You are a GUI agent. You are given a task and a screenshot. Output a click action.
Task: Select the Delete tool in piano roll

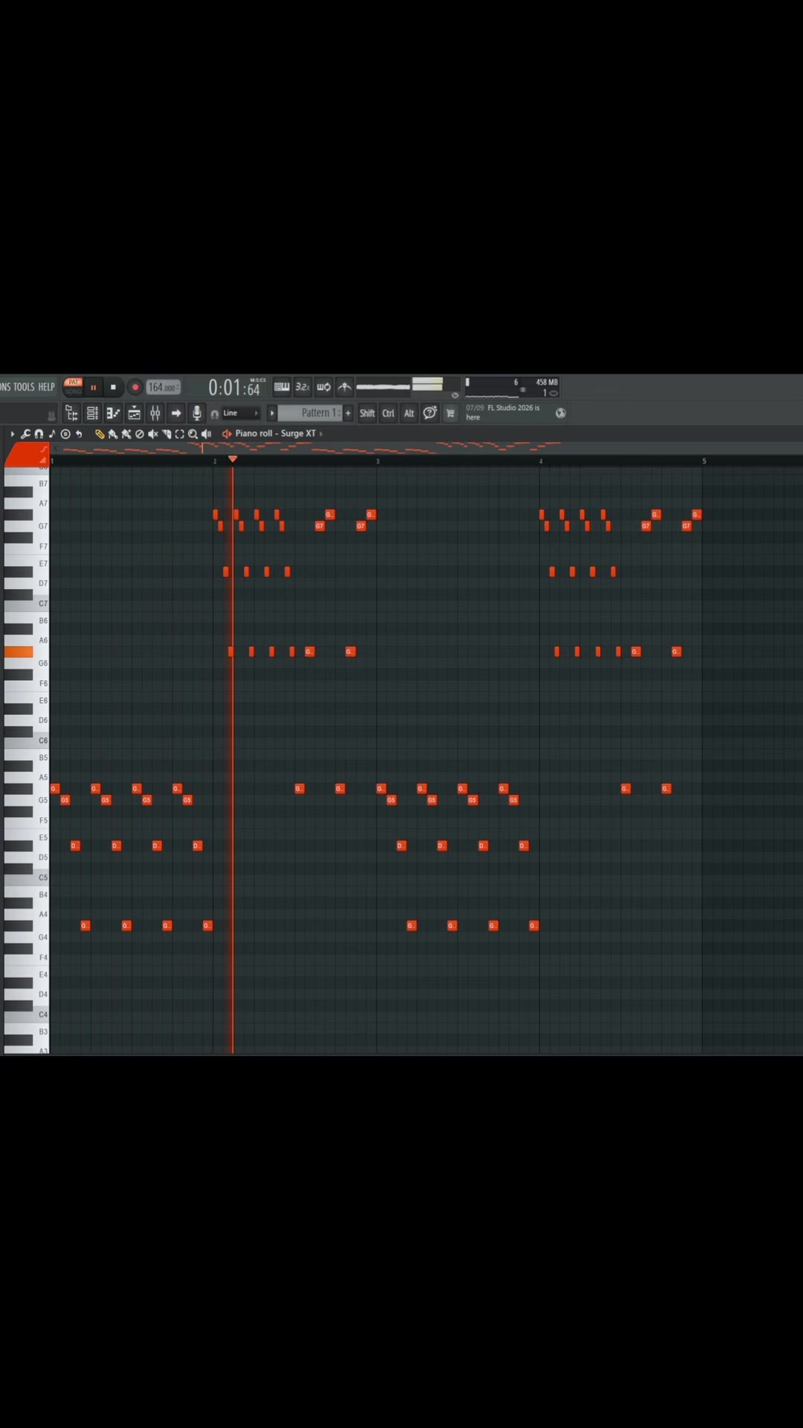coord(139,434)
